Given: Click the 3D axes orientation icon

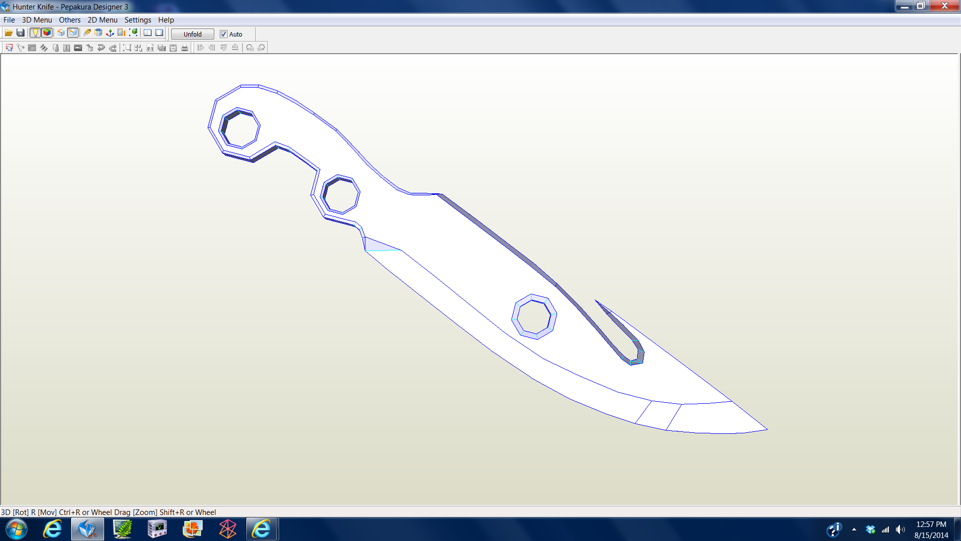Looking at the screenshot, I should (x=110, y=33).
